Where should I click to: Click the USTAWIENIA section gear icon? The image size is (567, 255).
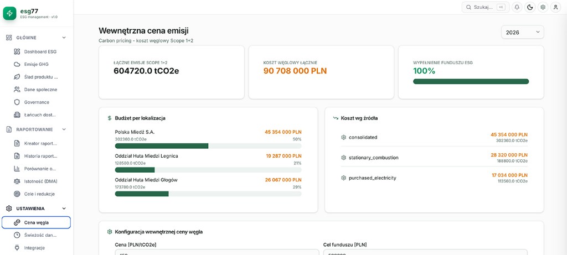9,209
